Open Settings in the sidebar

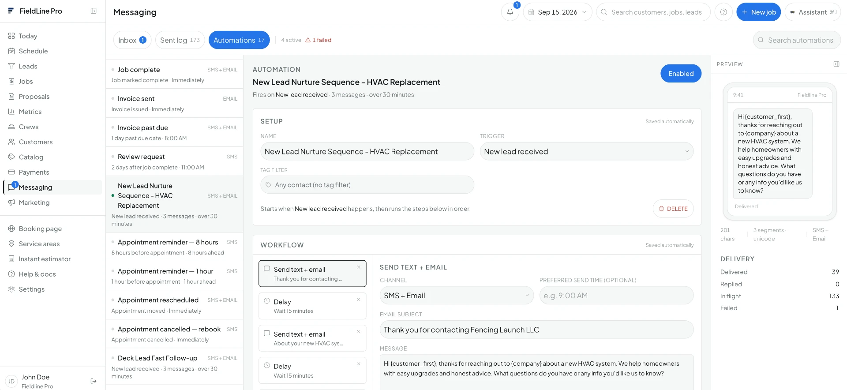pyautogui.click(x=52, y=289)
